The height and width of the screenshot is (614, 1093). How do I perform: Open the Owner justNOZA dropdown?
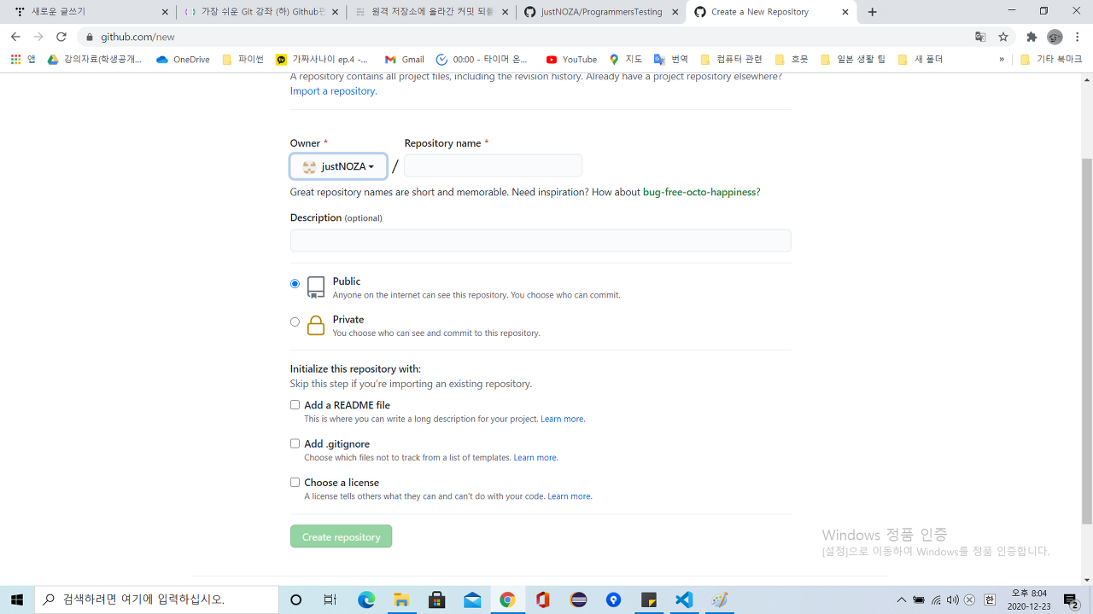click(338, 166)
